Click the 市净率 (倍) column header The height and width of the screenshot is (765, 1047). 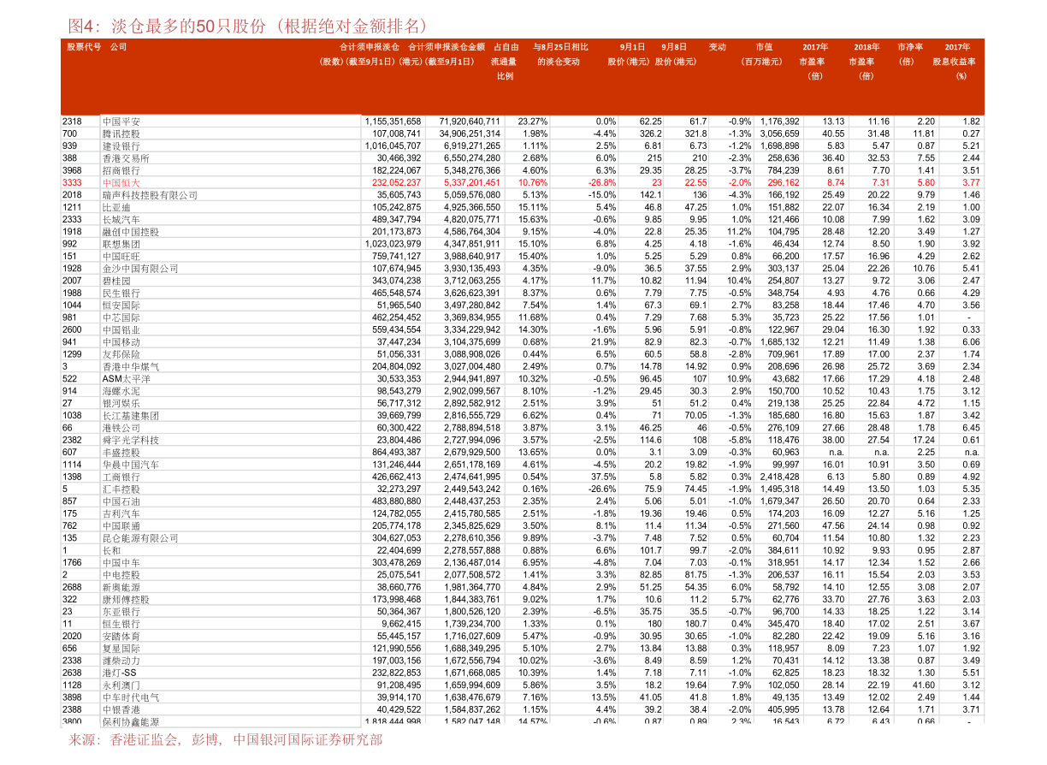[909, 55]
